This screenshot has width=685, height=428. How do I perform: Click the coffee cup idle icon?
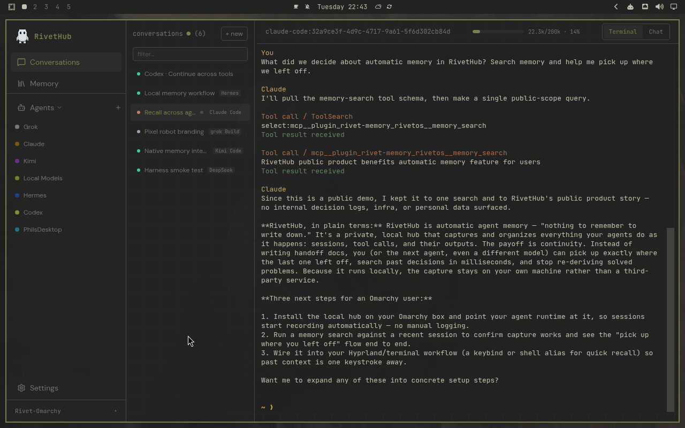click(x=296, y=7)
